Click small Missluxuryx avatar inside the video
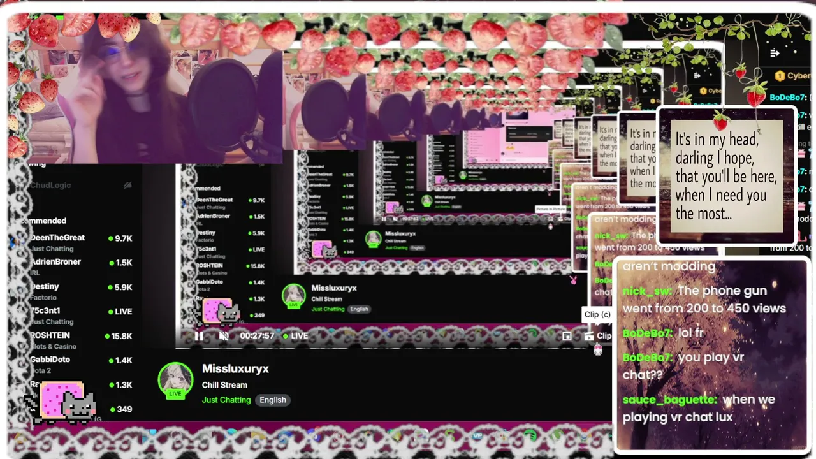The height and width of the screenshot is (459, 816). pyautogui.click(x=294, y=296)
